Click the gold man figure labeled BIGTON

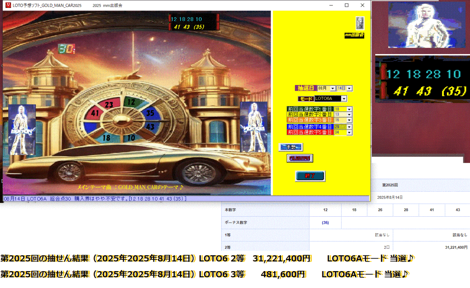pos(22,129)
